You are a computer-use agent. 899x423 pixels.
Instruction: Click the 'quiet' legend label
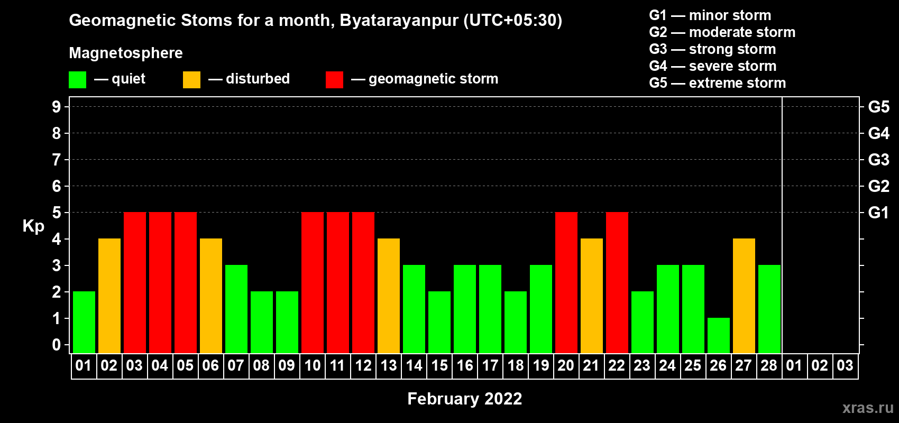[129, 79]
